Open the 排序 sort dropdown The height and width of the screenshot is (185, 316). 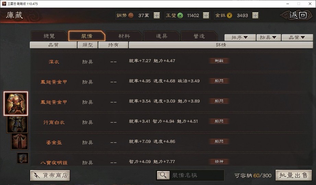[x=240, y=37]
